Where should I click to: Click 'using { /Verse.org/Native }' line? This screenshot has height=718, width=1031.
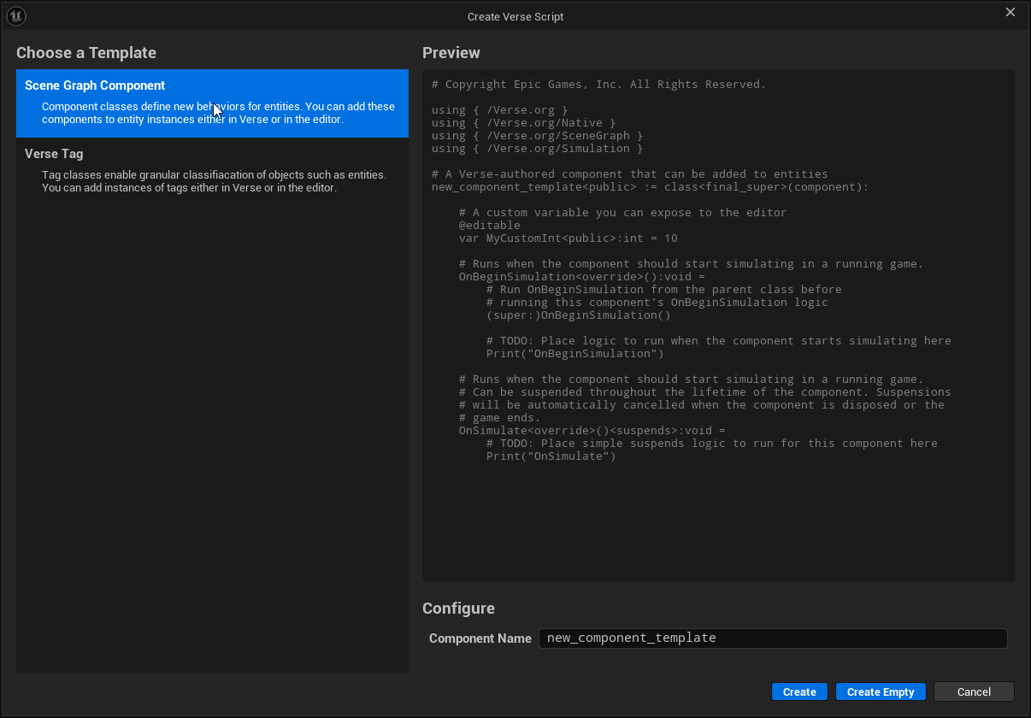point(523,123)
